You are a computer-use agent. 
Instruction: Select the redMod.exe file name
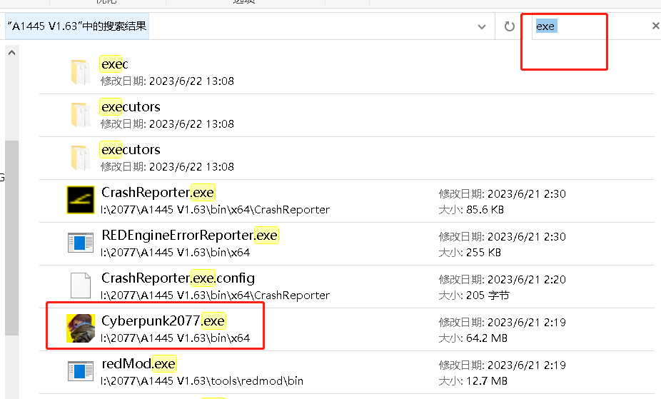[138, 363]
